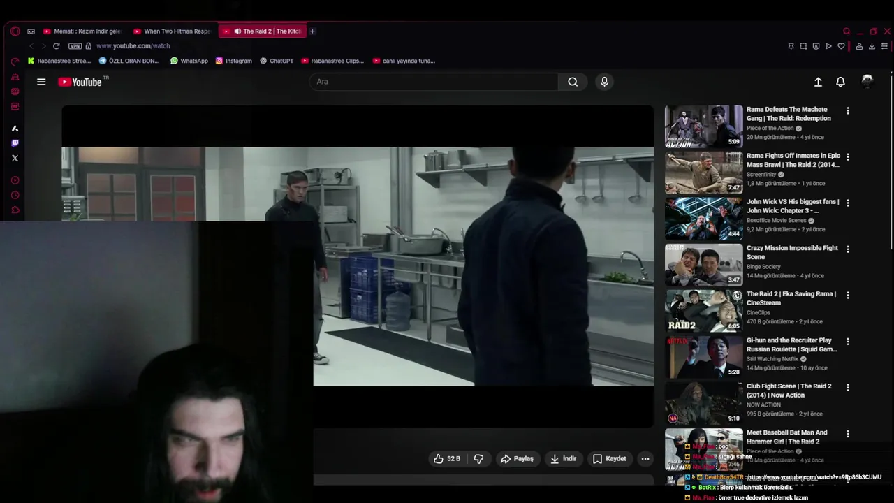This screenshot has height=503, width=894.
Task: Start voice search with microphone icon
Action: coord(604,82)
